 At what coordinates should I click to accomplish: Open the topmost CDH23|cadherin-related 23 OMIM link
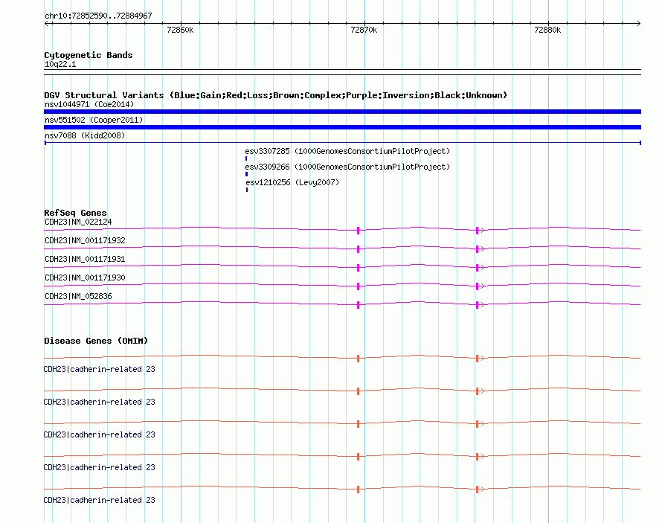[99, 369]
